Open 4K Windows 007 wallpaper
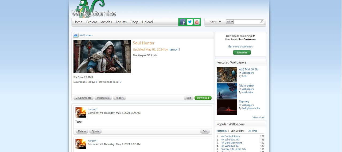This screenshot has width=342, height=152. (x=230, y=146)
